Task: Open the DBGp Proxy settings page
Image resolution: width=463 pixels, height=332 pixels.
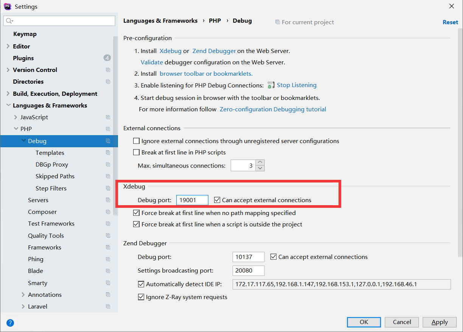Action: point(52,165)
